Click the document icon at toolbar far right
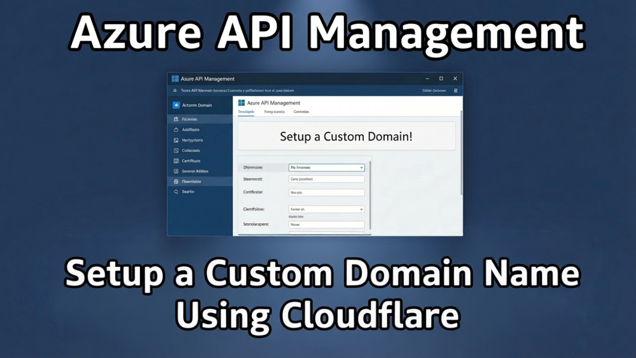Viewport: 636px width, 358px height. [x=456, y=90]
